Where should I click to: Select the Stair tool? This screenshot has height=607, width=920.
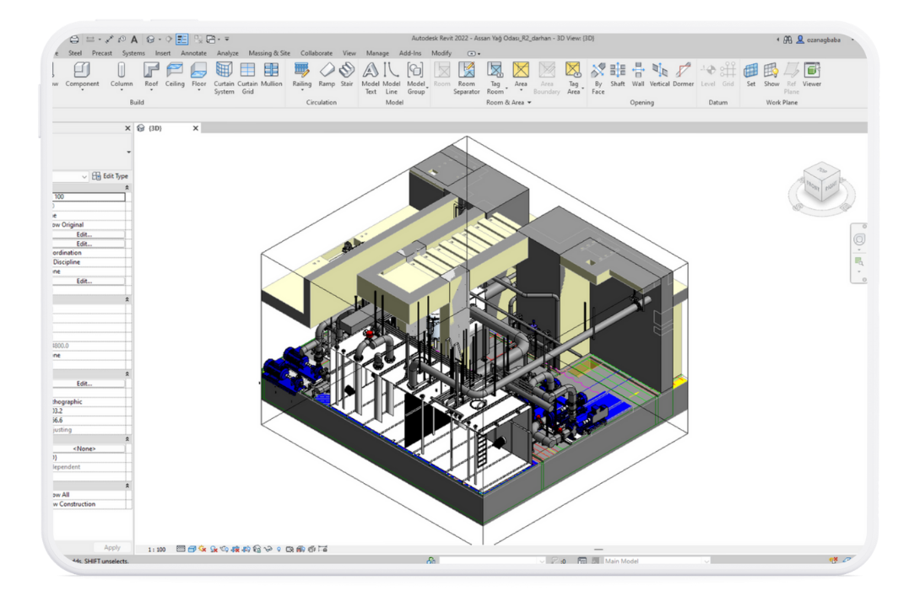347,74
